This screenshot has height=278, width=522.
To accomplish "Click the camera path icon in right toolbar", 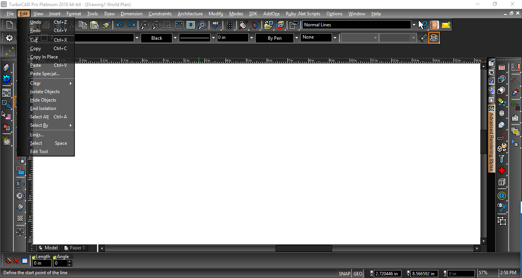I will pyautogui.click(x=502, y=207).
